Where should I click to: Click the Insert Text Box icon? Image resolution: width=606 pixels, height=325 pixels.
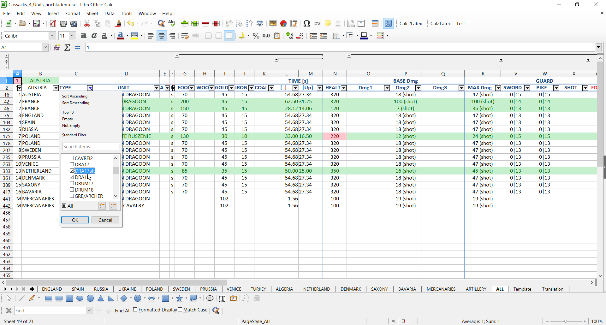pos(223,298)
